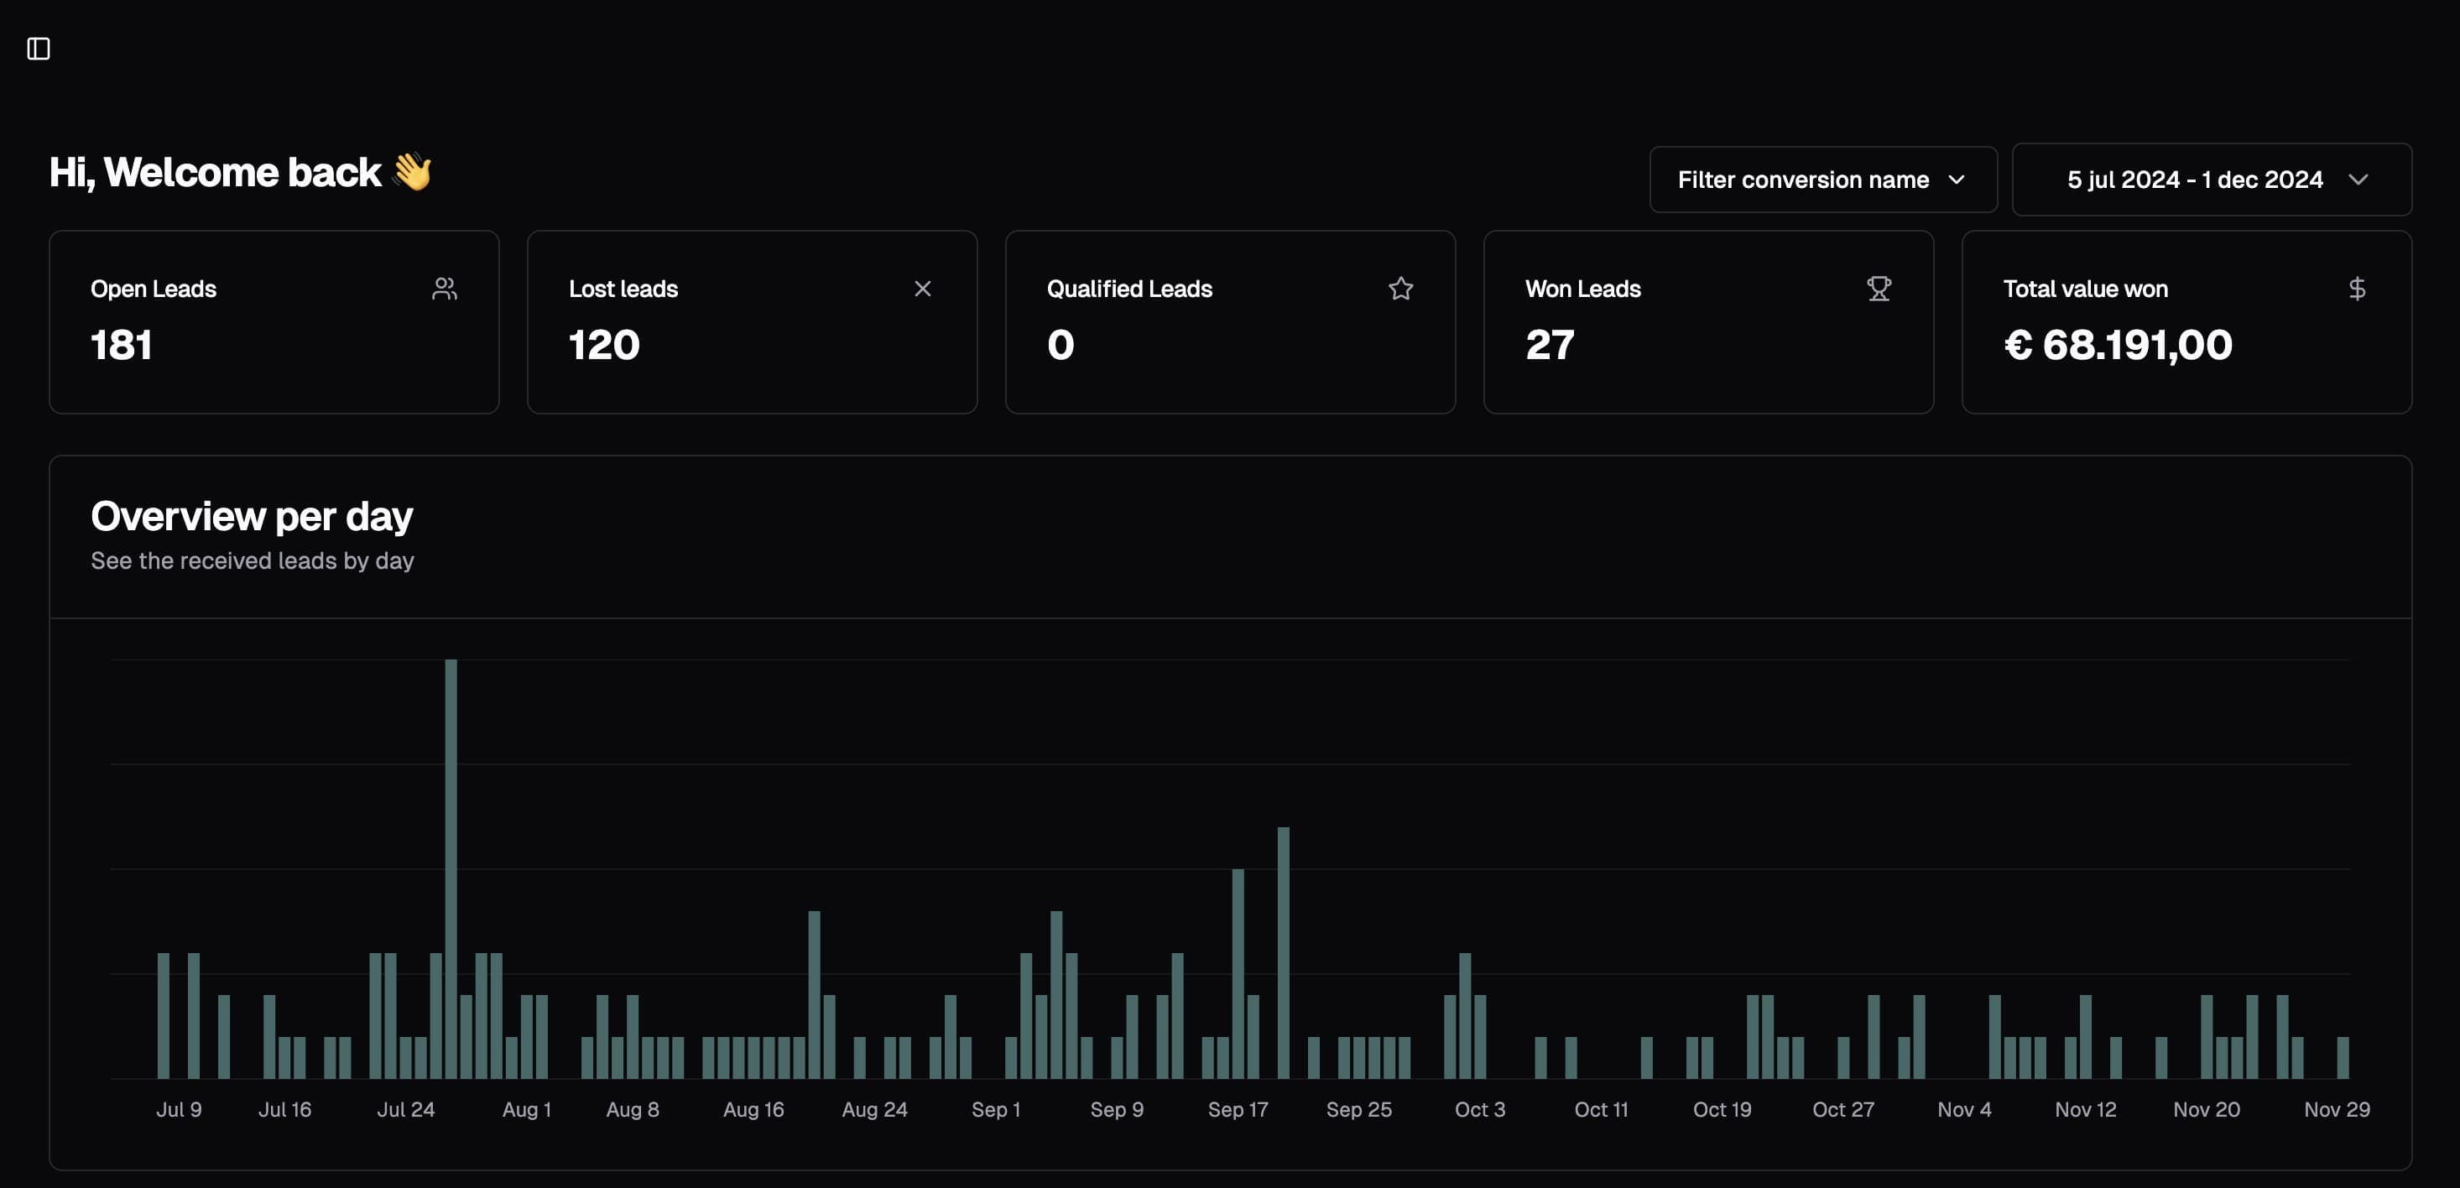Click the tallest bar near Jul 24
The height and width of the screenshot is (1188, 2460).
click(x=451, y=868)
